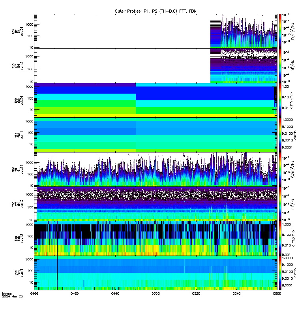Click the 0540 time tick label
The image size is (296, 316).
point(236,293)
